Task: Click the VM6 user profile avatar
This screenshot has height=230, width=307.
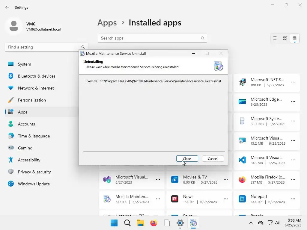Action: coord(14,26)
